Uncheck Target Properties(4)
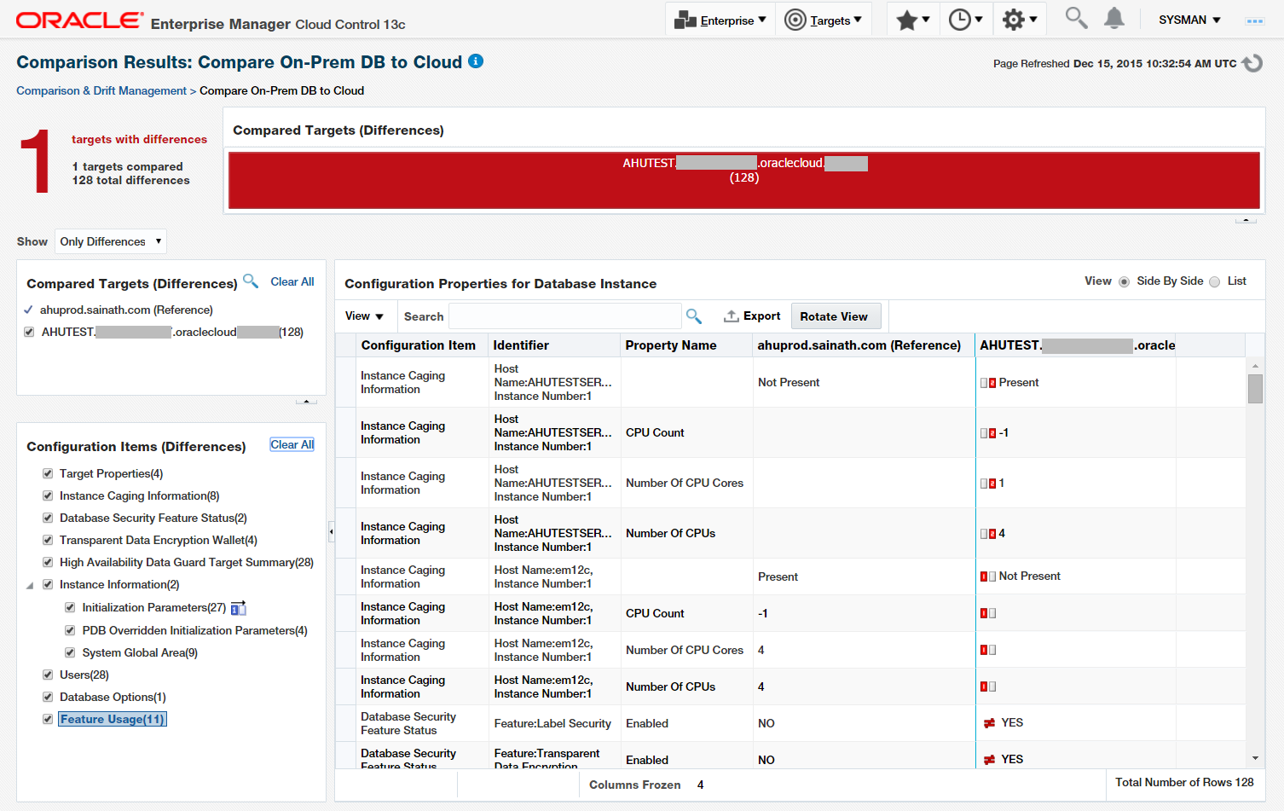 [48, 474]
